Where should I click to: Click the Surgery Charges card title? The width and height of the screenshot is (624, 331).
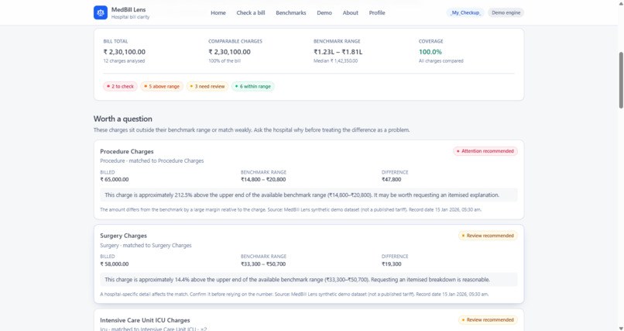[x=123, y=236]
